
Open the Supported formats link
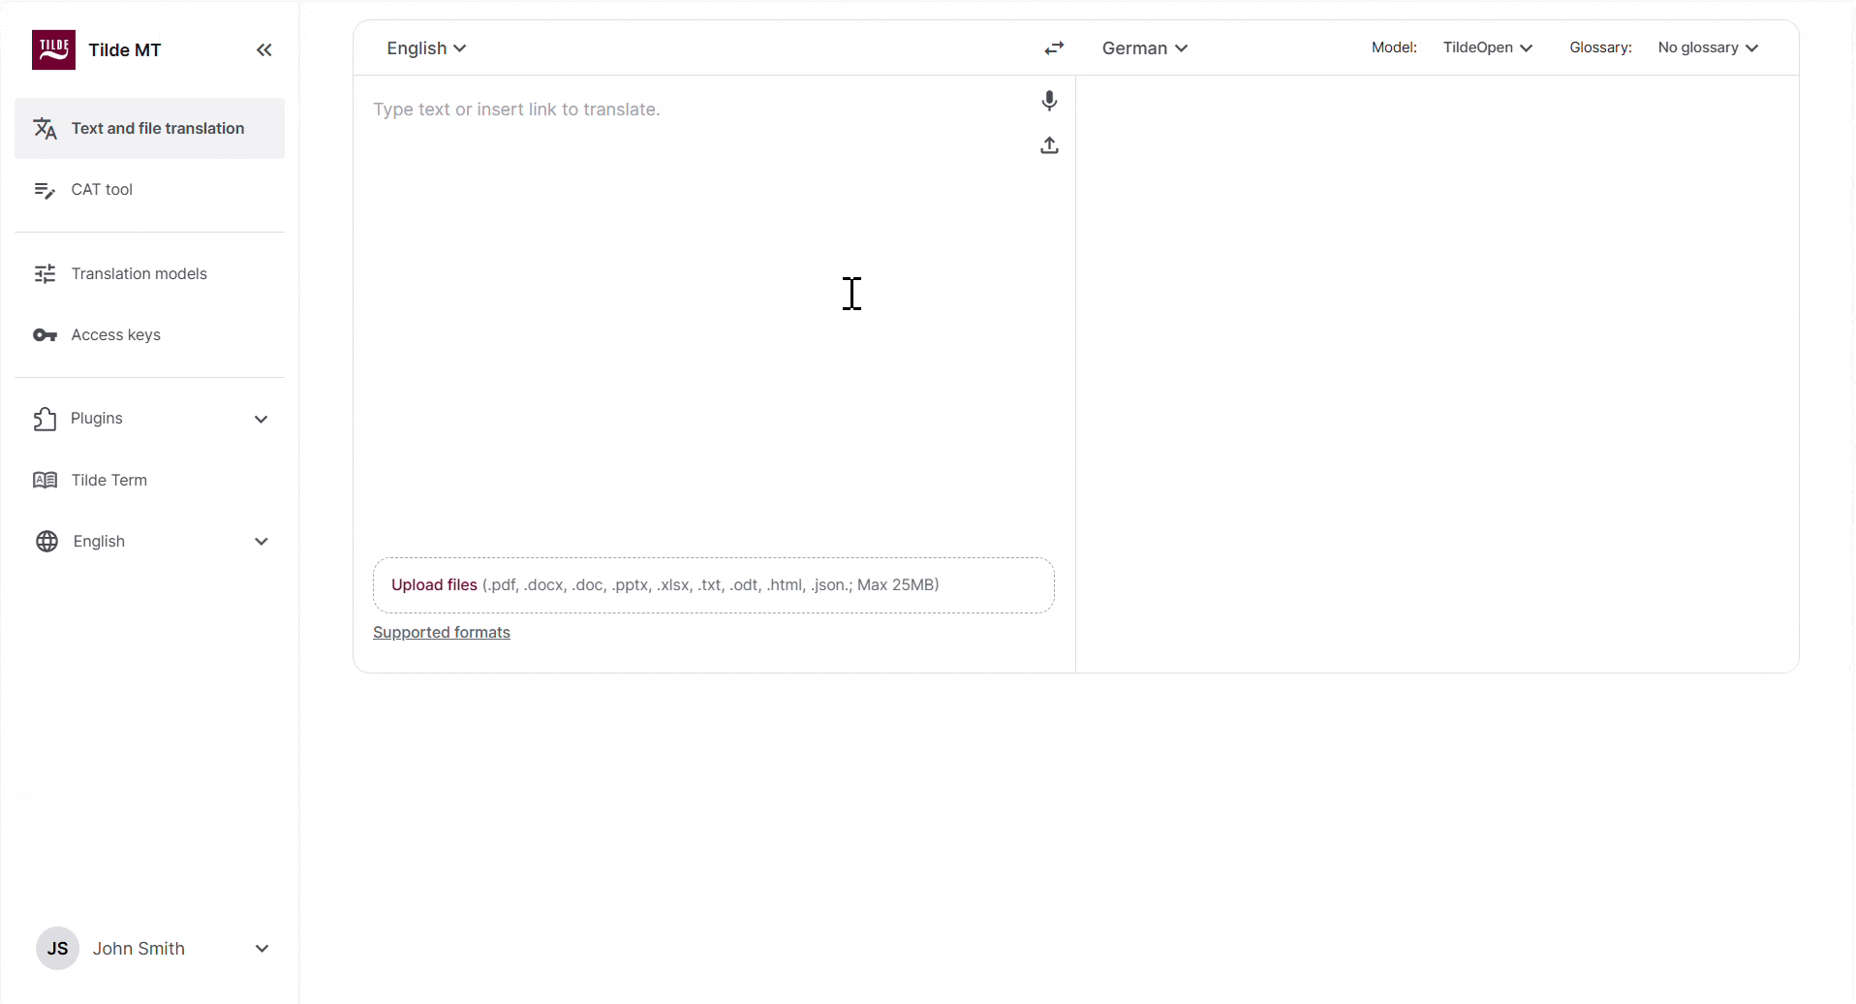click(442, 632)
